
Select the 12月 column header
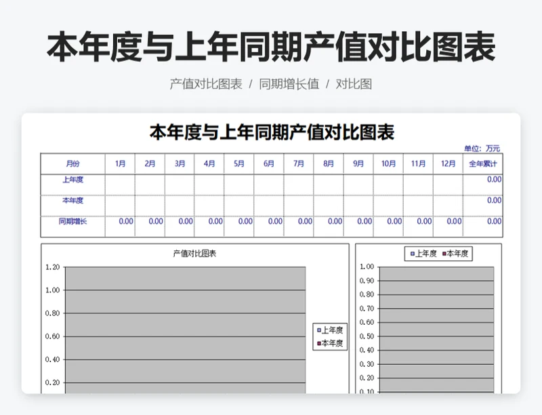tap(448, 163)
